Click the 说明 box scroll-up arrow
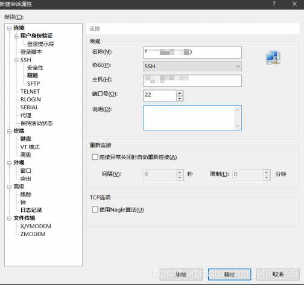304x285 pixels. tap(237, 110)
